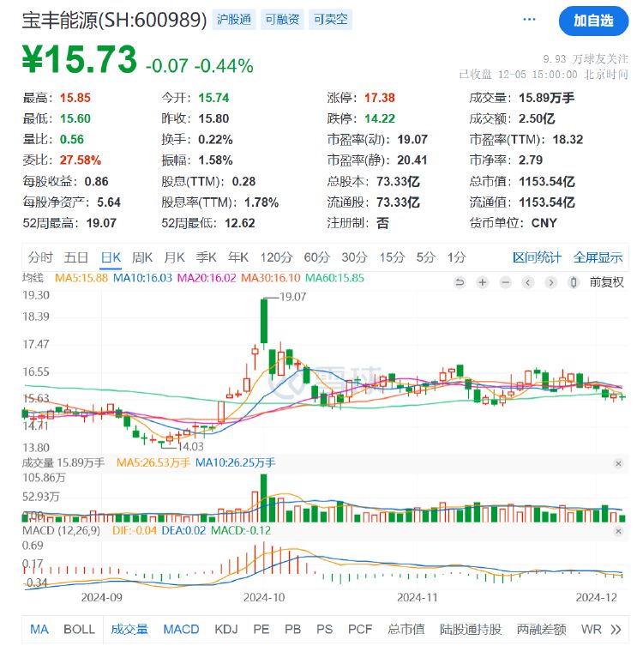Click the 全屏显示 fullscreen link
This screenshot has width=643, height=652.
[598, 257]
